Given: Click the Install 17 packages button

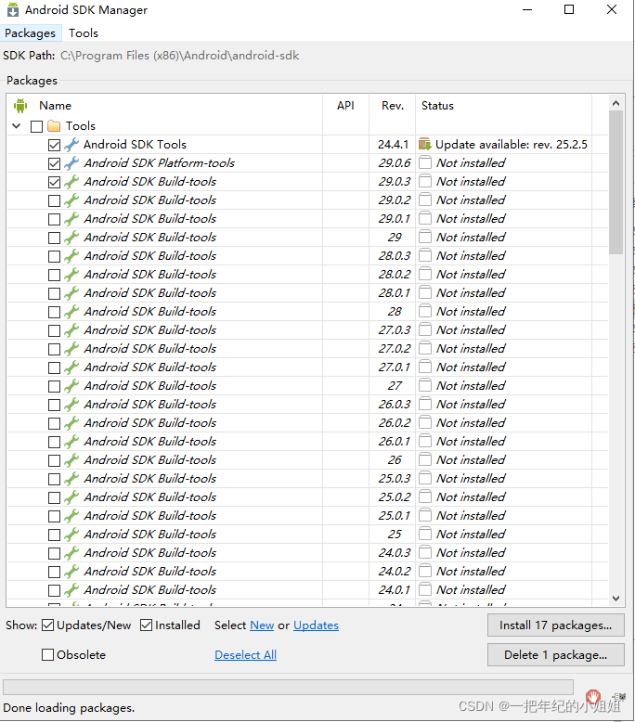Looking at the screenshot, I should pos(556,625).
